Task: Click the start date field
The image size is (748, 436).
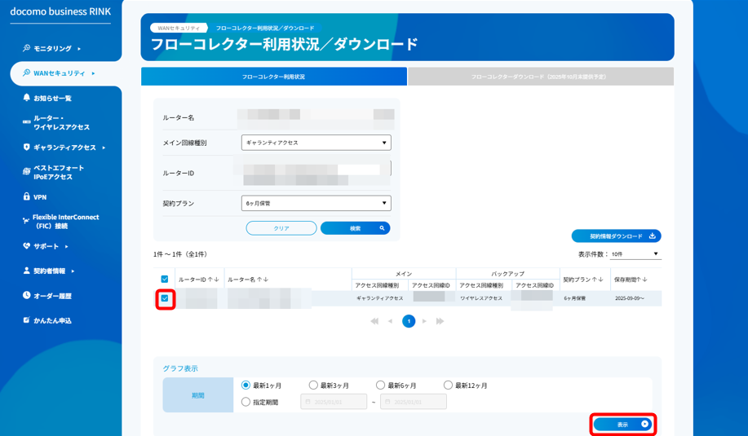Action: (x=334, y=402)
